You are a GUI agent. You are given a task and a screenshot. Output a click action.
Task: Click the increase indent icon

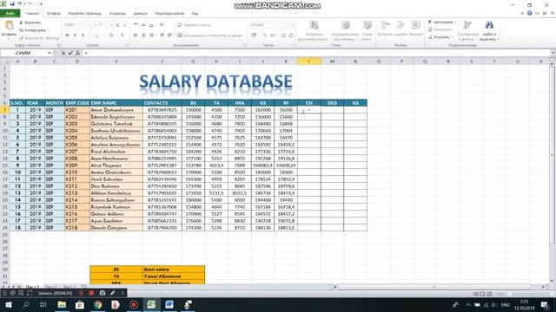(x=169, y=36)
